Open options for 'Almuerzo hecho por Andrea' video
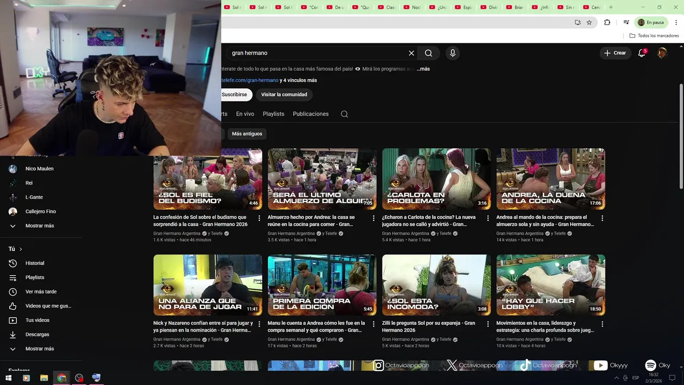Viewport: 684px width, 385px height. pyautogui.click(x=374, y=218)
